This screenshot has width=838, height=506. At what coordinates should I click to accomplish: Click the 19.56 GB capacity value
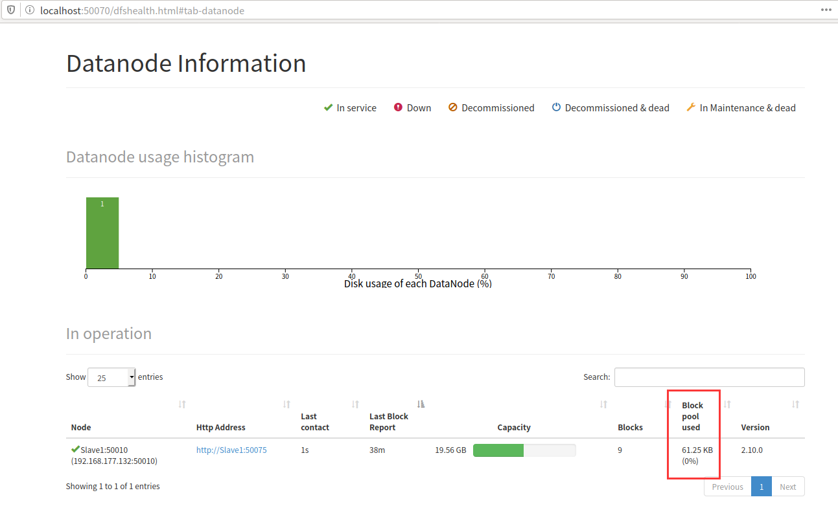tap(450, 450)
